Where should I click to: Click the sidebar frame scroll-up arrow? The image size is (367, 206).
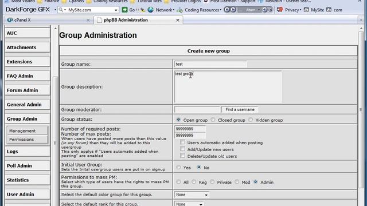[x=56, y=29]
